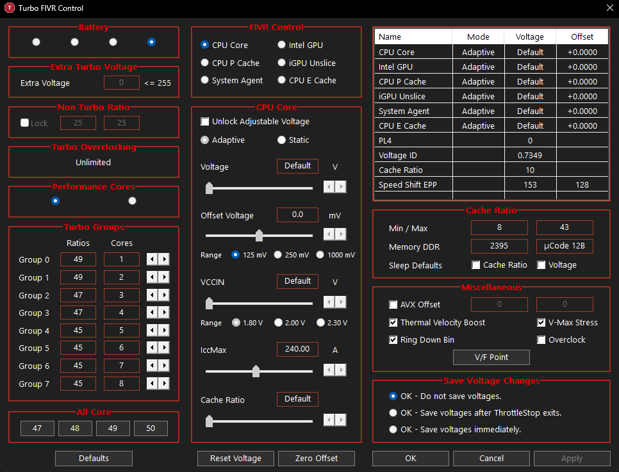Set offset range to 250 mV
Viewport: 619px width, 472px height.
point(278,254)
